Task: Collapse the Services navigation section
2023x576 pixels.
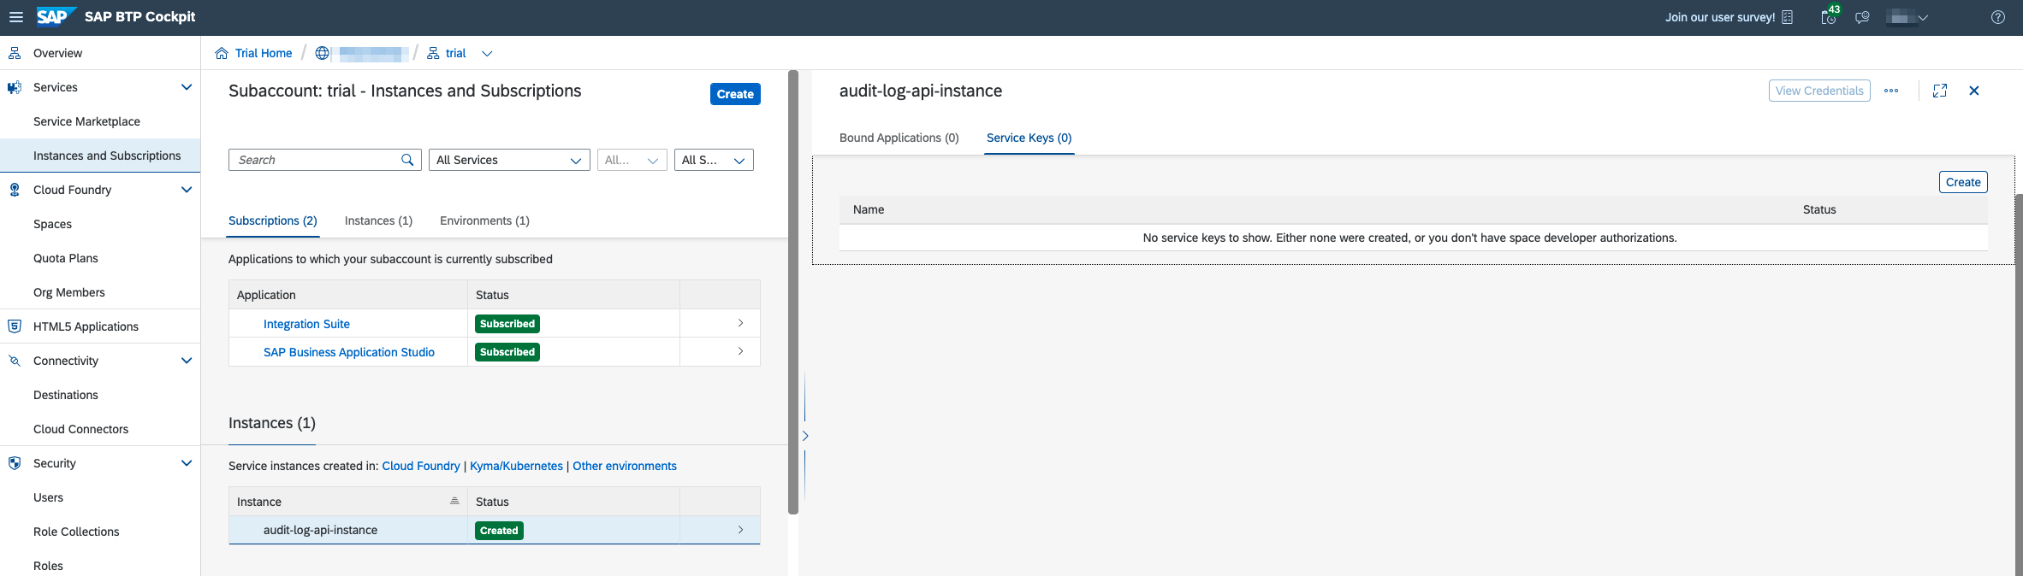Action: pos(187,87)
